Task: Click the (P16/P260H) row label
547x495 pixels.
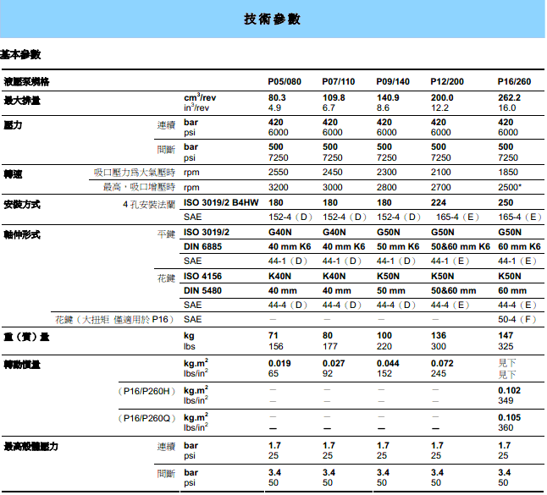Action: pos(147,391)
